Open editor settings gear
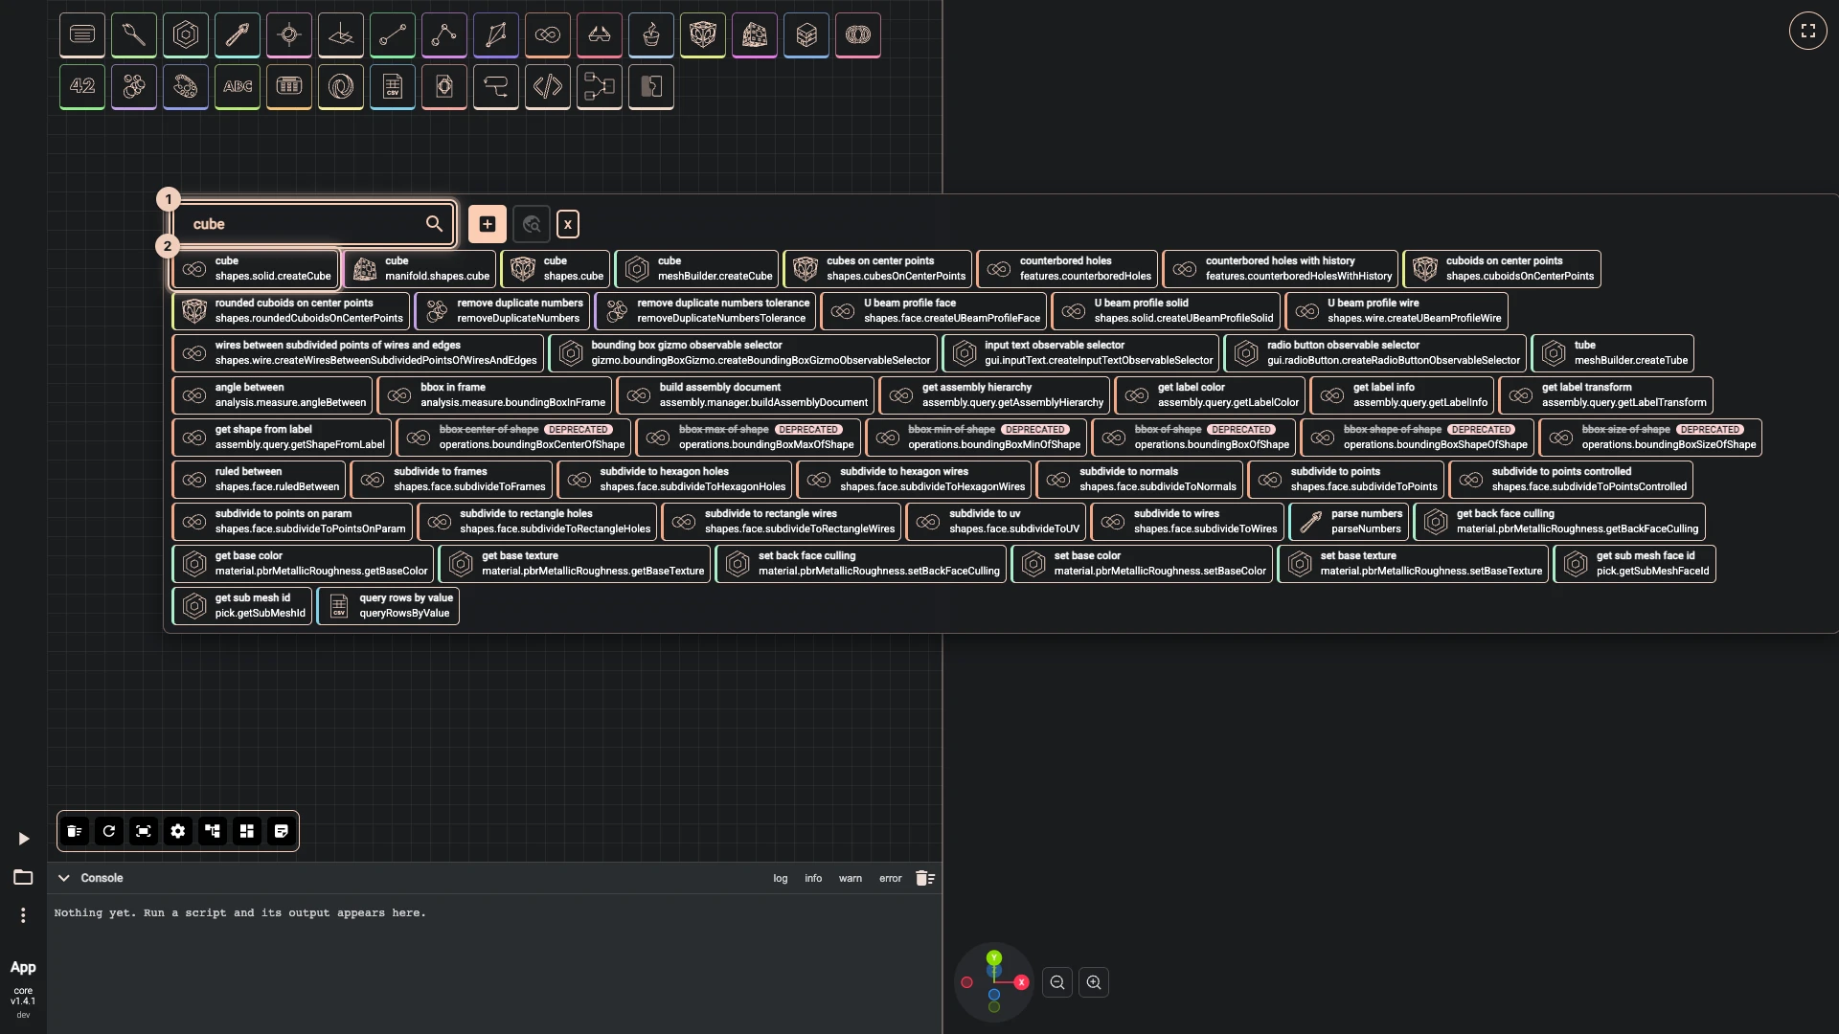 click(x=178, y=831)
